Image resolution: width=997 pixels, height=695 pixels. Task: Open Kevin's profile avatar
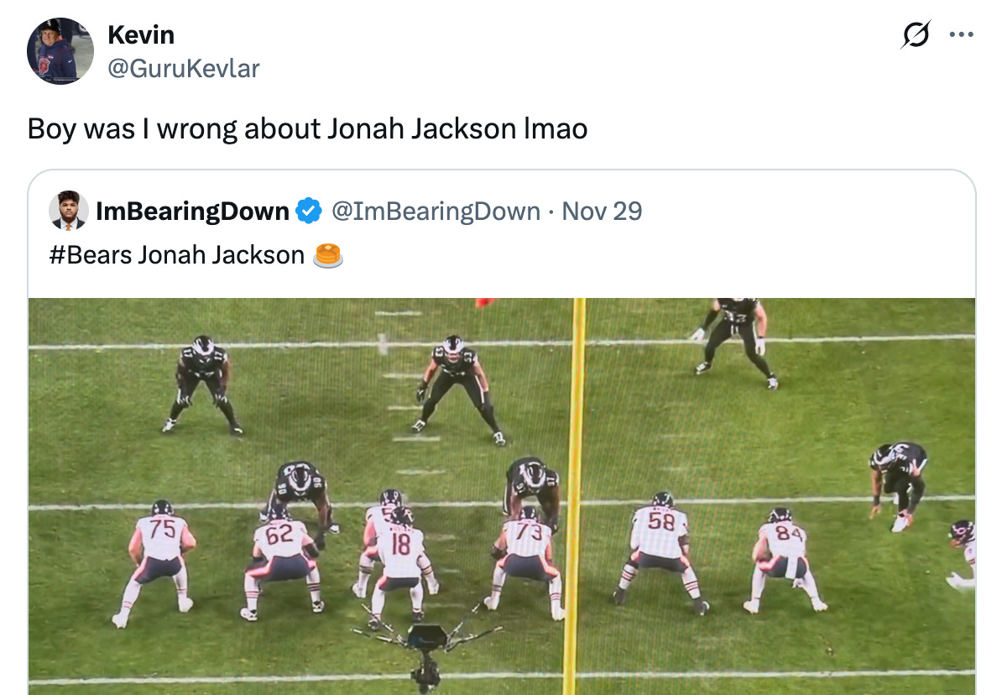click(x=60, y=51)
